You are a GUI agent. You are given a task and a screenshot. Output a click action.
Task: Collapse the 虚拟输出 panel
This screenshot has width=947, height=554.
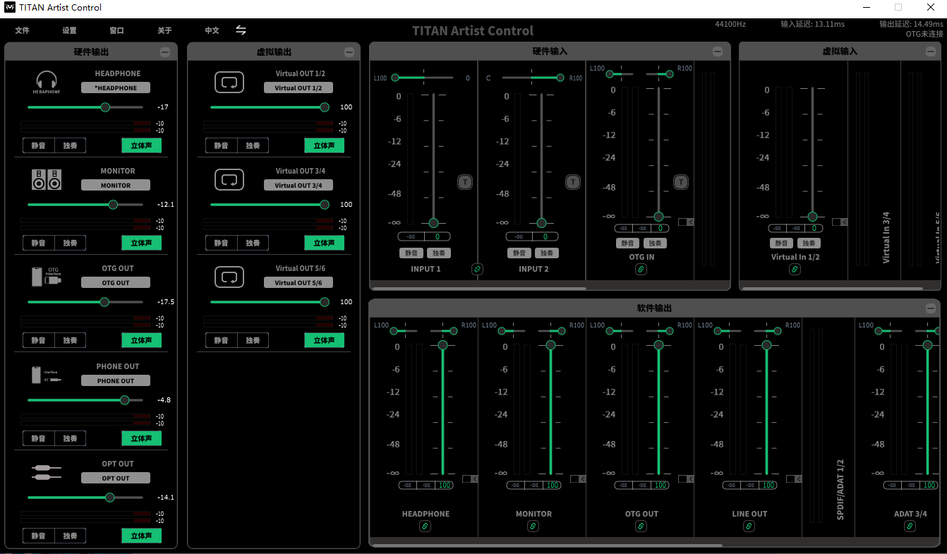click(x=349, y=52)
